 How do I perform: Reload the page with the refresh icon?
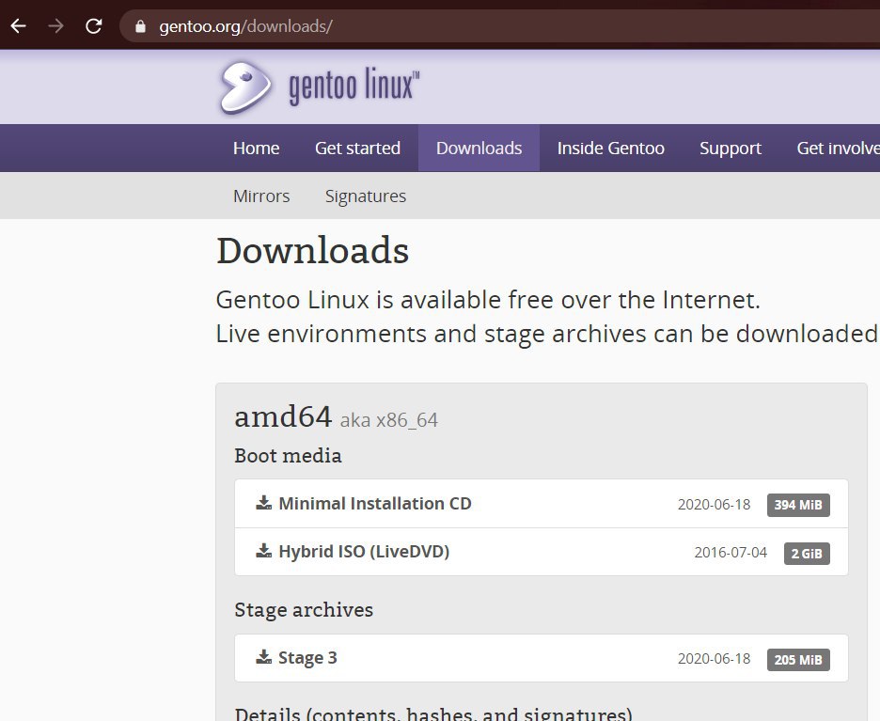(x=93, y=25)
